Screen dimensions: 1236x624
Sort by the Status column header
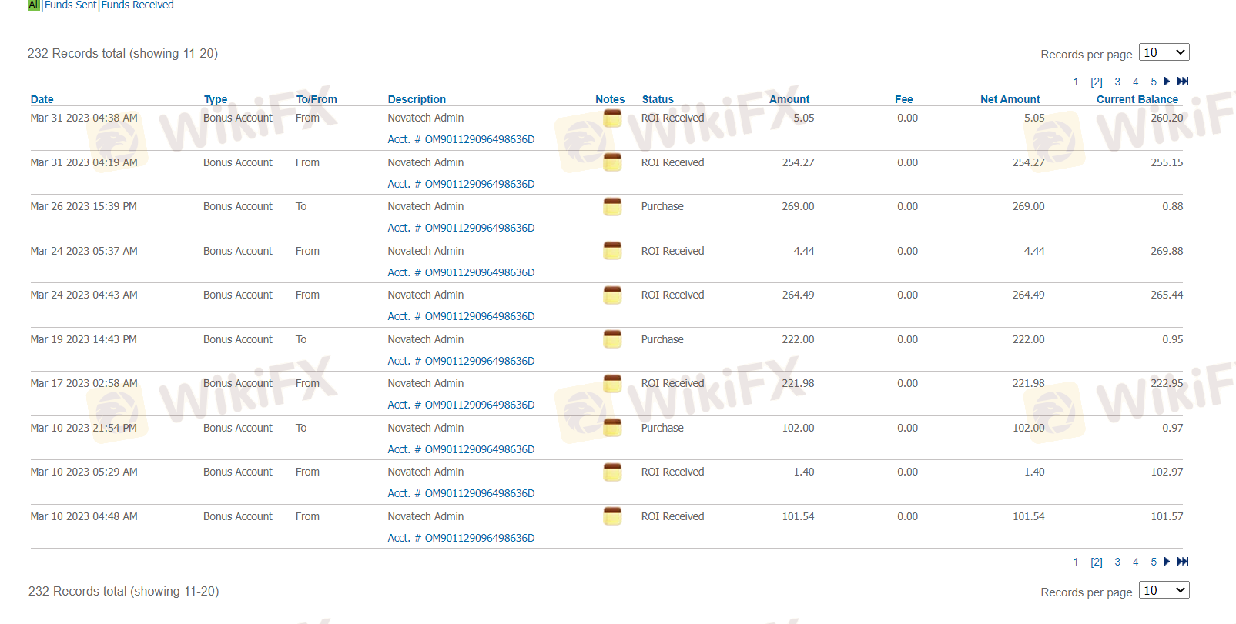658,99
